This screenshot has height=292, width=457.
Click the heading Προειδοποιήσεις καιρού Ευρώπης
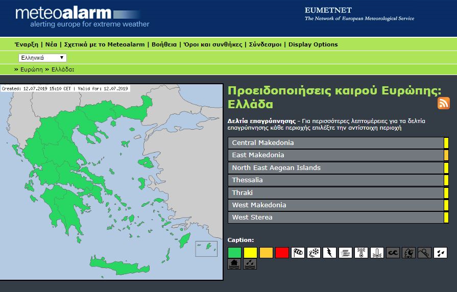coord(334,91)
